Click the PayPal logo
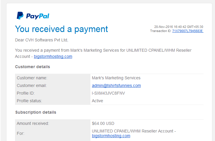The image size is (215, 141). coord(33,16)
